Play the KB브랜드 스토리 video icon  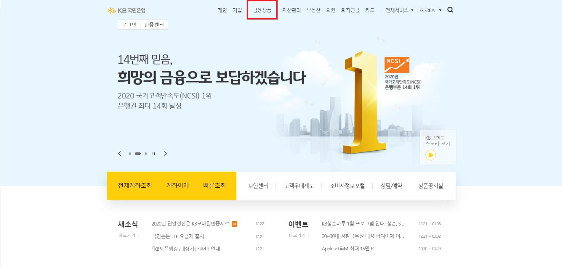click(431, 155)
